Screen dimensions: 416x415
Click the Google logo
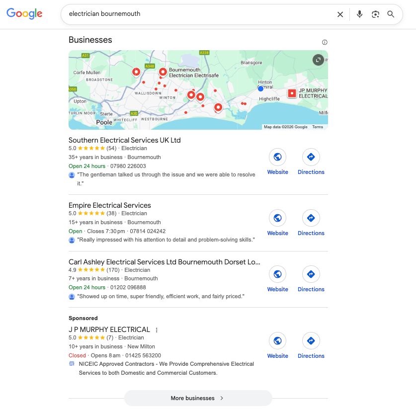24,14
